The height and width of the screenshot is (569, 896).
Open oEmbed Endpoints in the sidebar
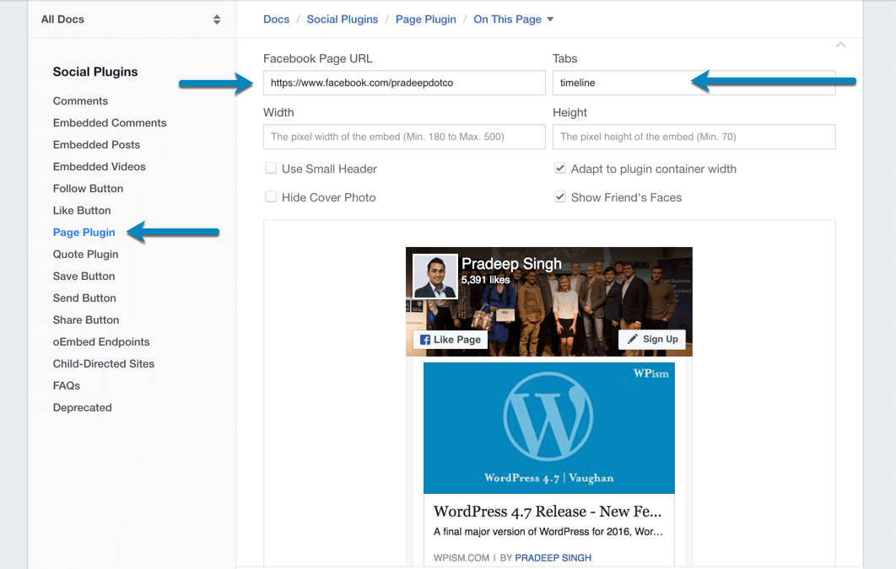click(101, 342)
